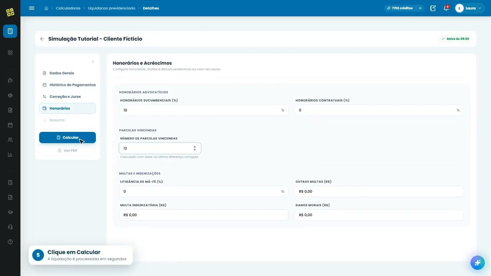This screenshot has width=491, height=276.
Task: Collapse the steps panel with the chevron
Action: [92, 62]
